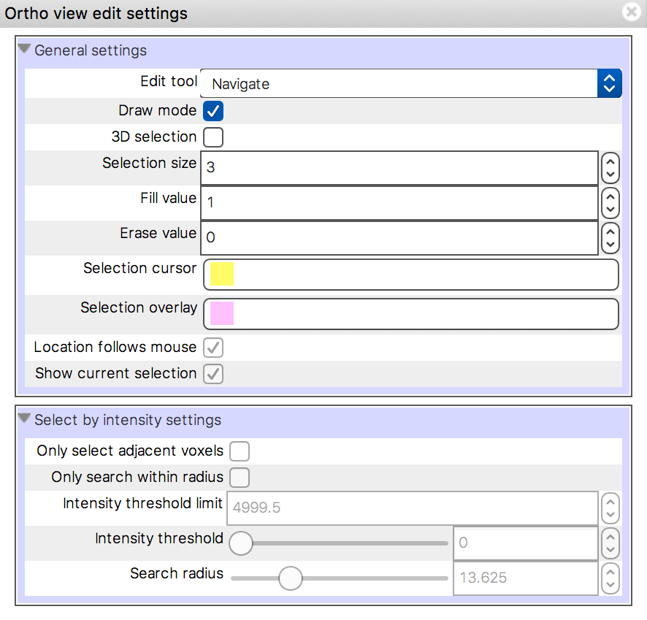Change the pink Selection overlay color
647x620 pixels.
221,314
